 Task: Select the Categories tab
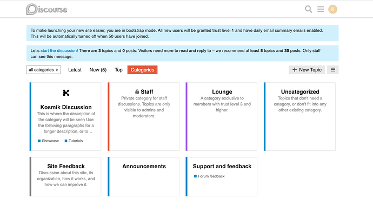click(142, 70)
